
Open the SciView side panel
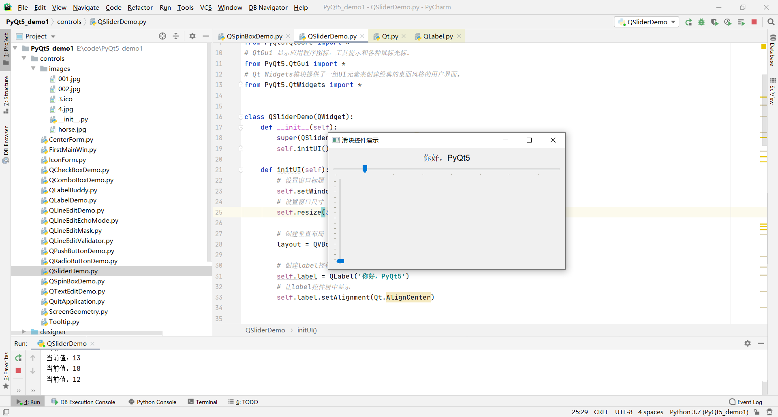(x=772, y=91)
